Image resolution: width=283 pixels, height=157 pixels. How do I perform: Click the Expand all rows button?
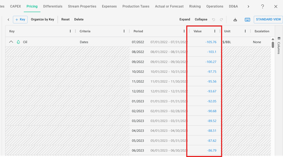(185, 19)
